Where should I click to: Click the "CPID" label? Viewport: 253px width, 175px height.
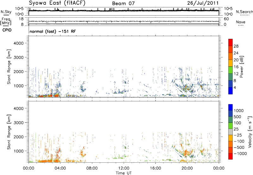coord(7,30)
